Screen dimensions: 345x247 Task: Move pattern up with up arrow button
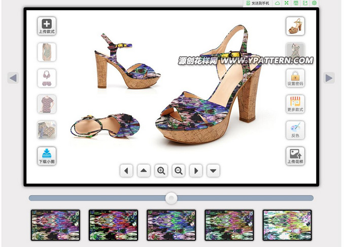(x=144, y=171)
